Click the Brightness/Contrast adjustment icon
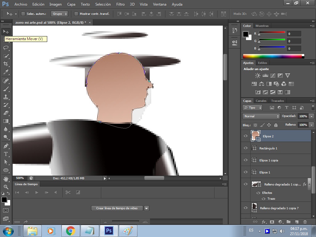 [258, 76]
